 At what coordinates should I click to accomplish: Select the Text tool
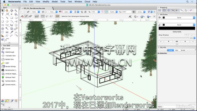3,14
